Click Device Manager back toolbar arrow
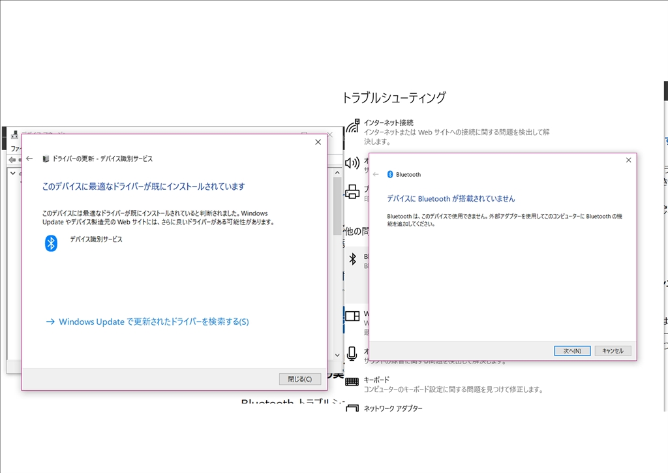 [12, 160]
